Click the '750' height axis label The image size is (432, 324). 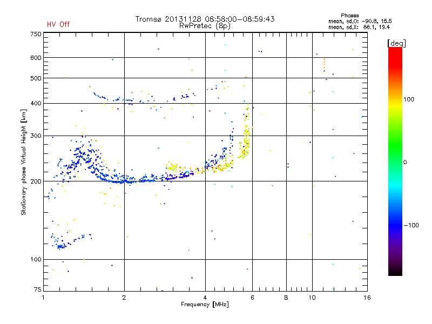[x=36, y=34]
